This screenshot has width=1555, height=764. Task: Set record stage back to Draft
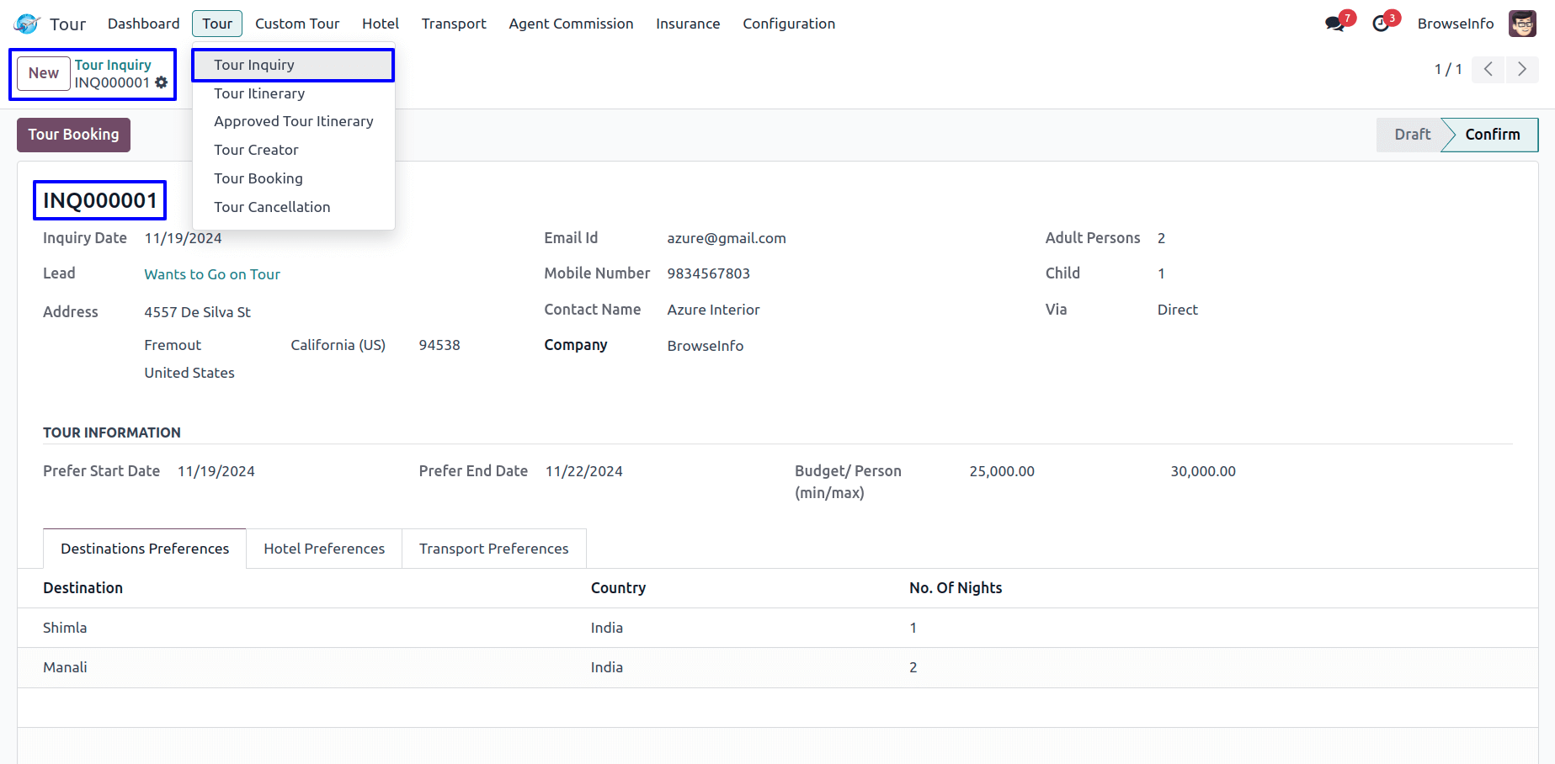[x=1412, y=135]
